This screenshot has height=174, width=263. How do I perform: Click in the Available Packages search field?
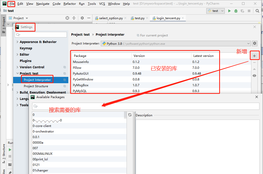tap(146, 106)
